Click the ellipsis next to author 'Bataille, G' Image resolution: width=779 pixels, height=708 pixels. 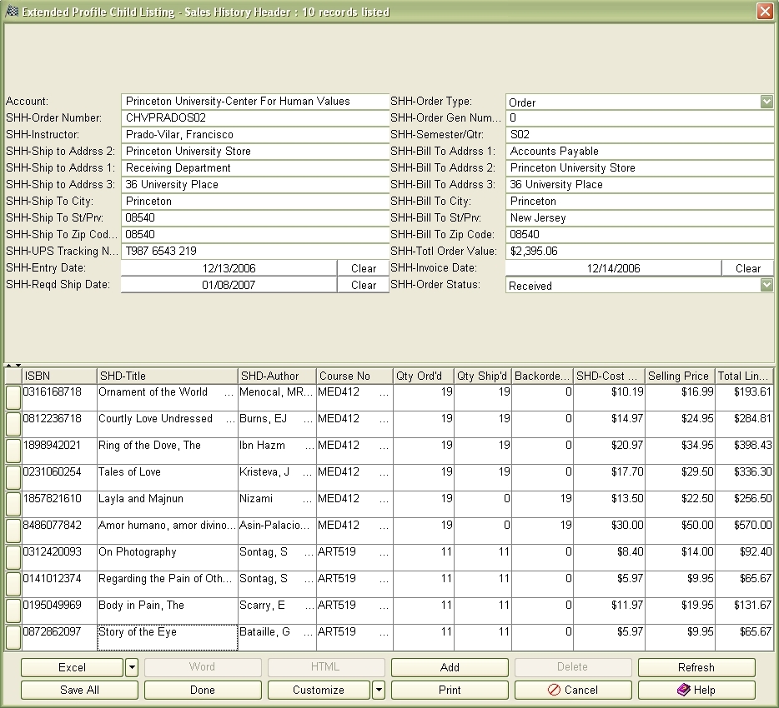point(306,632)
